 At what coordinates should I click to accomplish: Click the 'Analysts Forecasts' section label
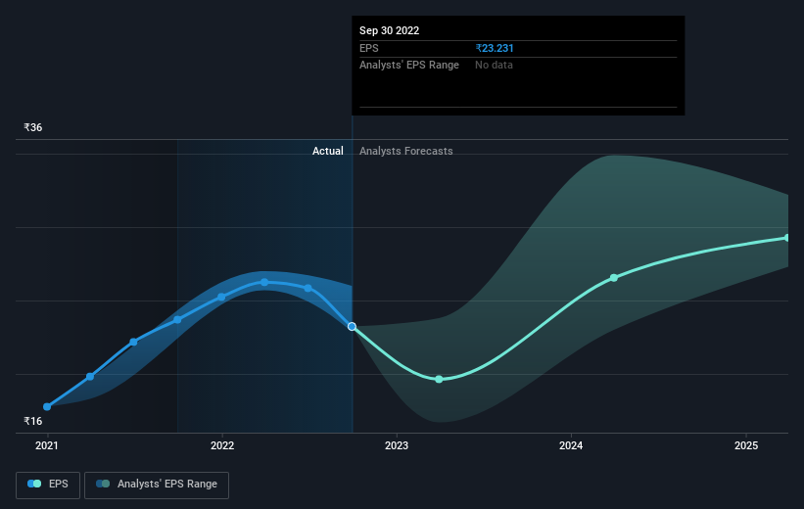tap(406, 151)
